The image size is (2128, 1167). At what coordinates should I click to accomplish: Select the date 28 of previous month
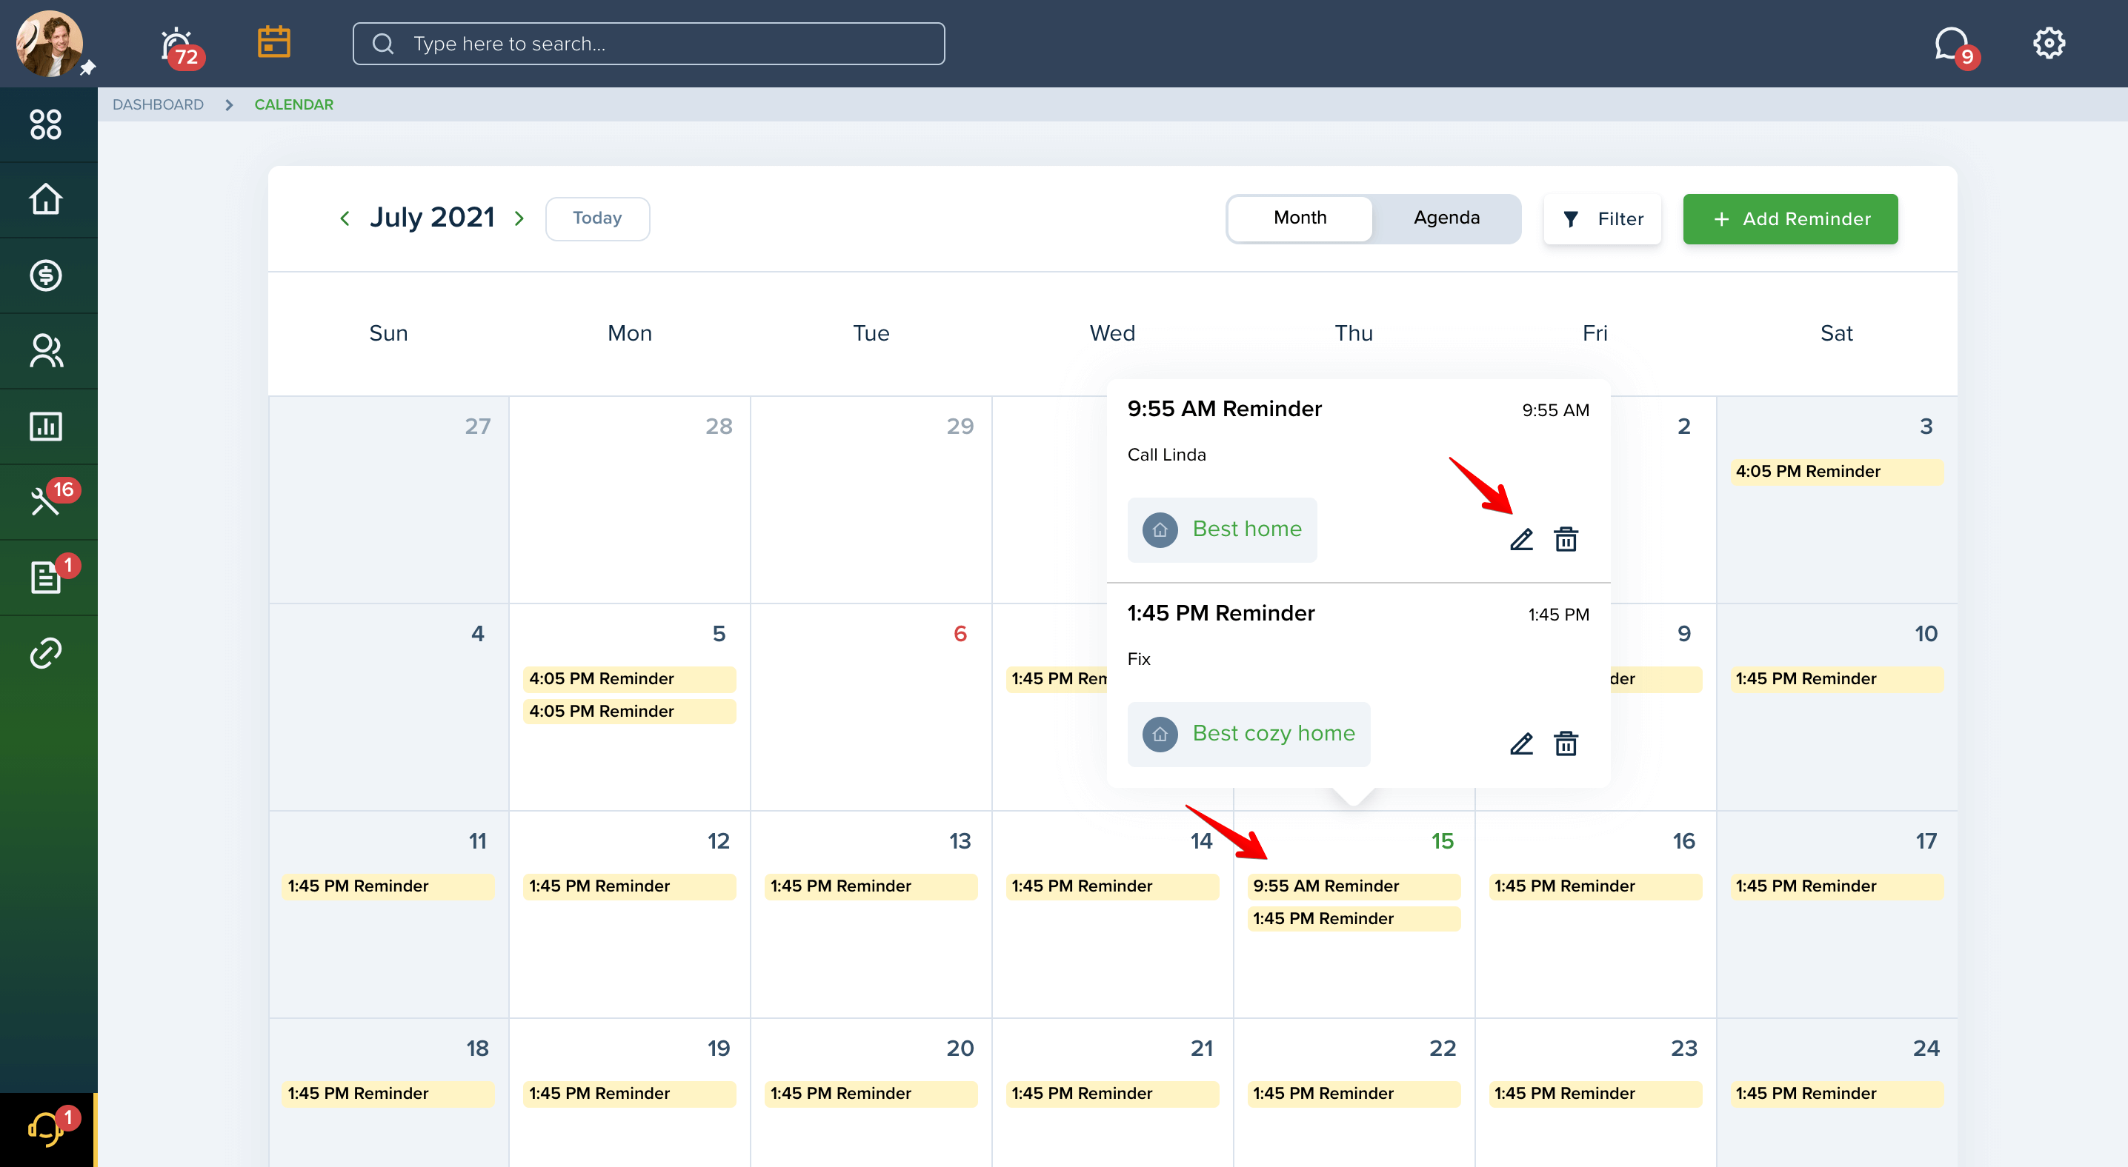pos(719,427)
